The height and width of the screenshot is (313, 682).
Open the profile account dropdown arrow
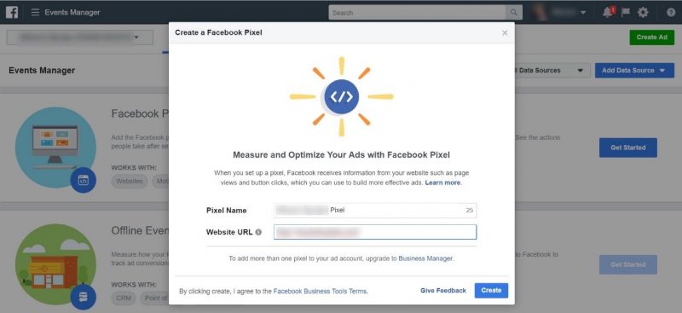(583, 13)
